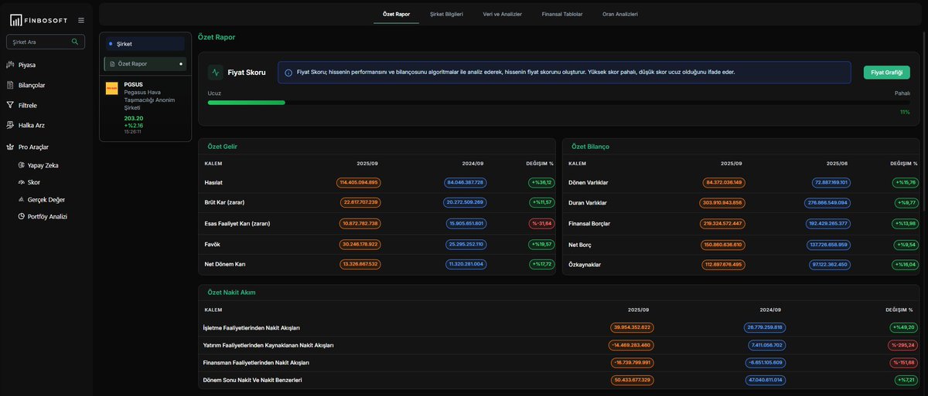This screenshot has width=928, height=396.
Task: Switch to the Şirket Bilgileri tab
Action: (x=446, y=14)
